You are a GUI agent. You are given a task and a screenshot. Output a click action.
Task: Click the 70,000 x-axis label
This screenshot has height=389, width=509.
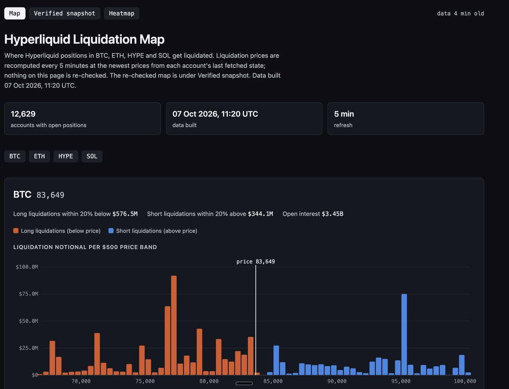81,381
